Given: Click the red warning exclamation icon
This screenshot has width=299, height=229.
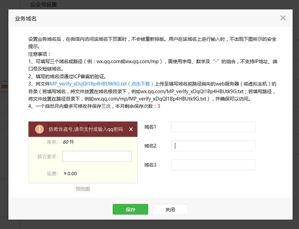Looking at the screenshot, I should pos(39,129).
